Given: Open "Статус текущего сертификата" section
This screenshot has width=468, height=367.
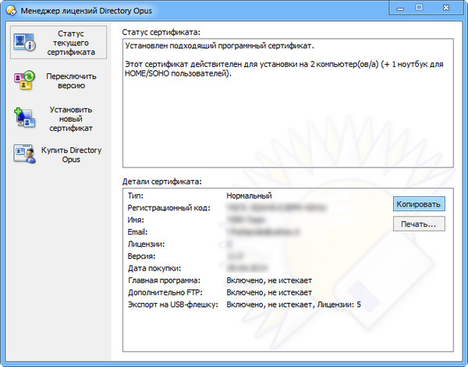Looking at the screenshot, I should click(x=58, y=43).
